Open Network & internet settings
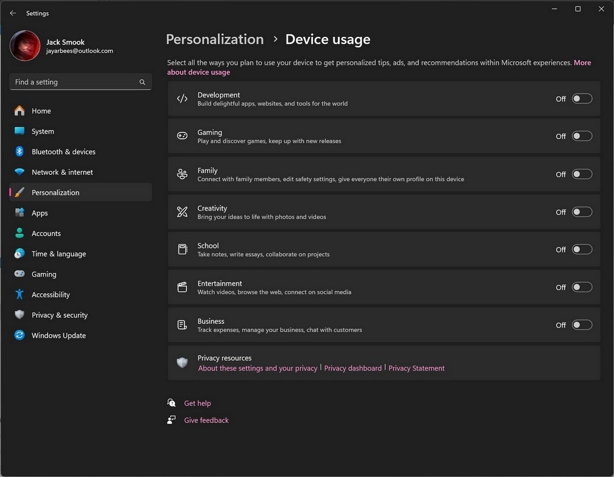This screenshot has height=477, width=614. coord(62,173)
